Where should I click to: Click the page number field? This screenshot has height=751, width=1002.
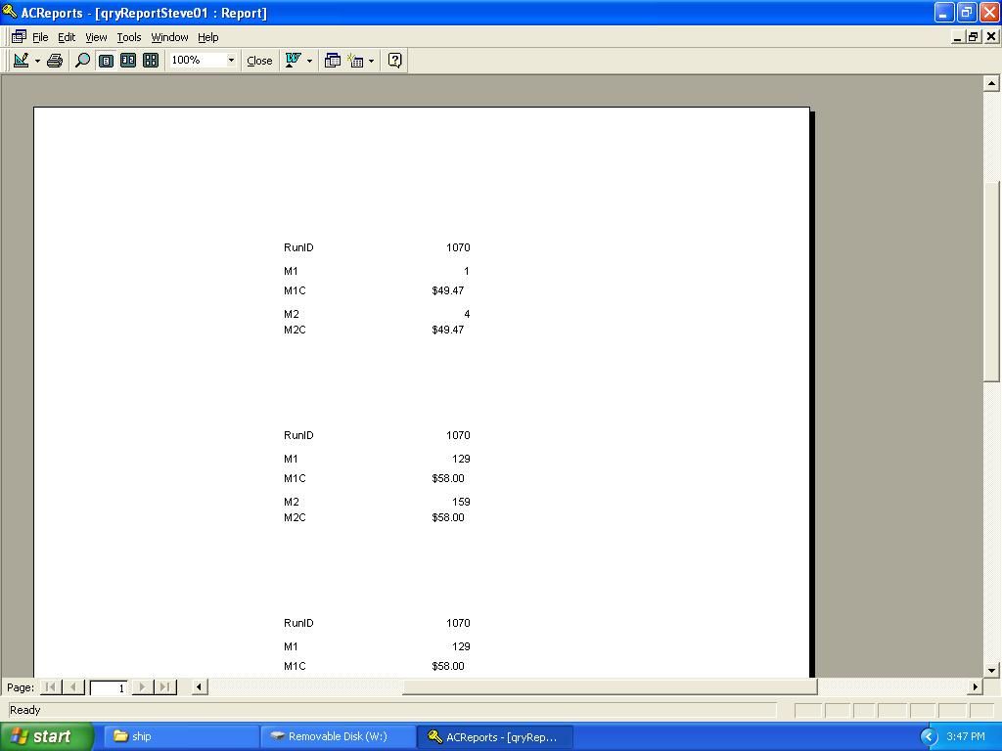108,687
